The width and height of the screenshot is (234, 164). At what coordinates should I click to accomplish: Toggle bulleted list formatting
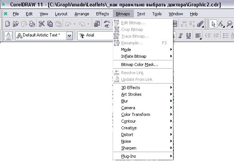226,36
